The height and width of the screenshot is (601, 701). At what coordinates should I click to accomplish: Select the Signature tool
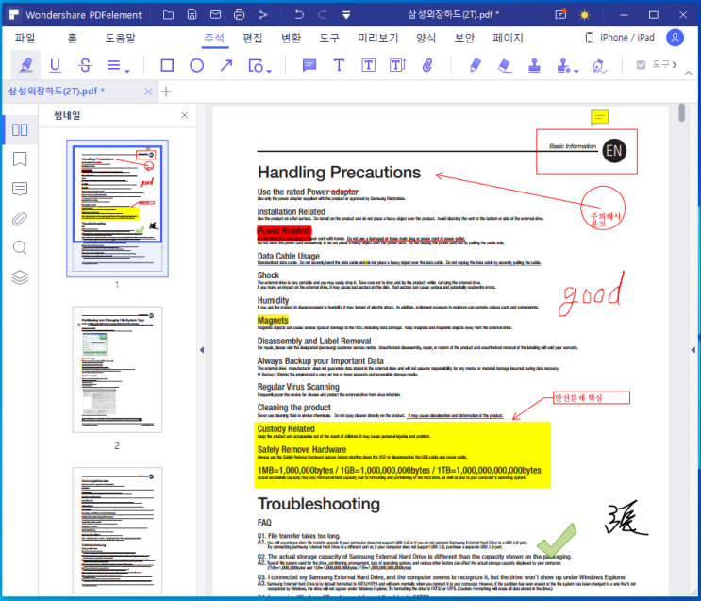coord(599,66)
